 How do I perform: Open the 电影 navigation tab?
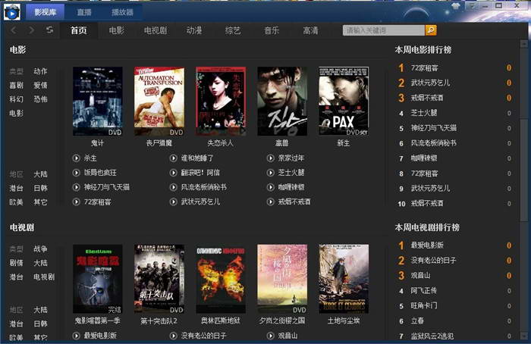click(x=117, y=30)
